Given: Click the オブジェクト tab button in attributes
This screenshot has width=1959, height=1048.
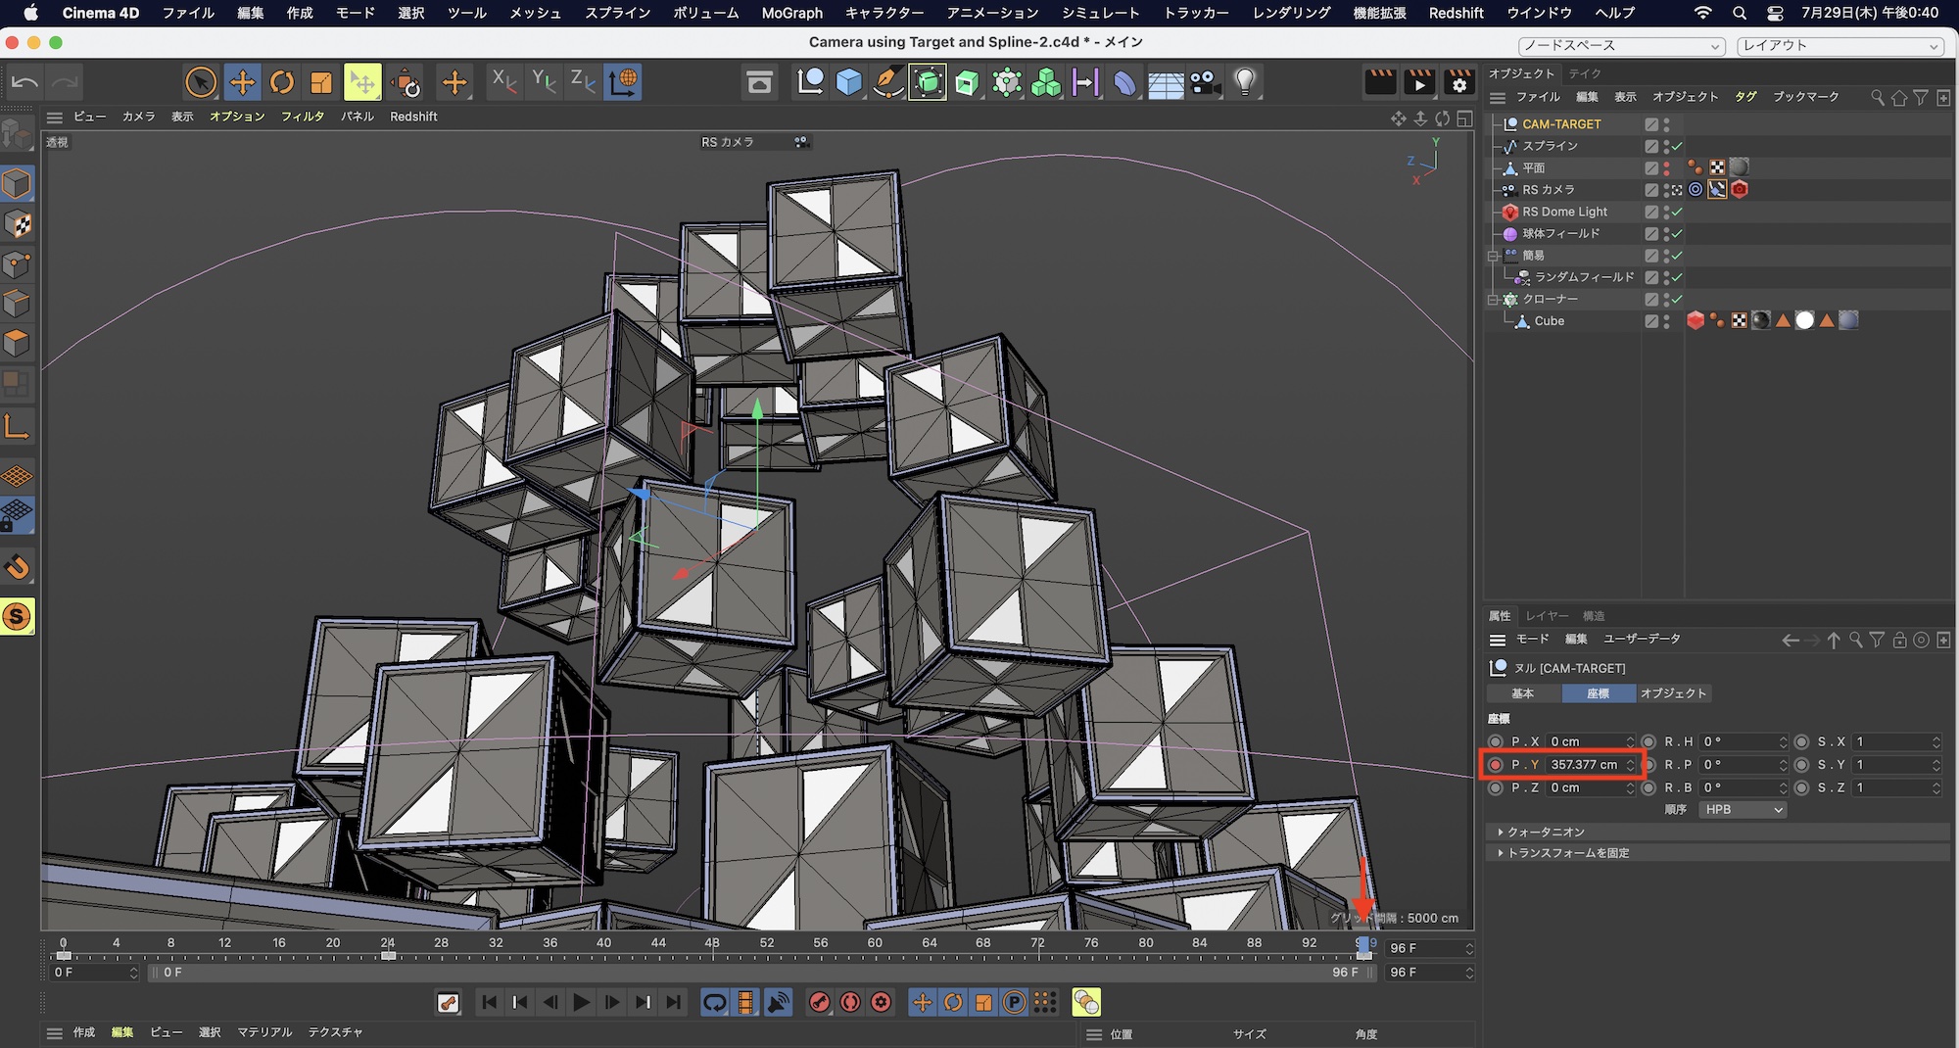Looking at the screenshot, I should coord(1673,693).
